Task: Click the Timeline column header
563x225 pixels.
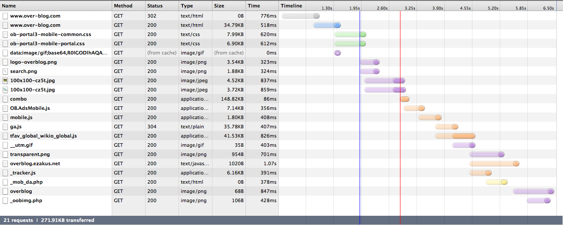Action: [292, 6]
